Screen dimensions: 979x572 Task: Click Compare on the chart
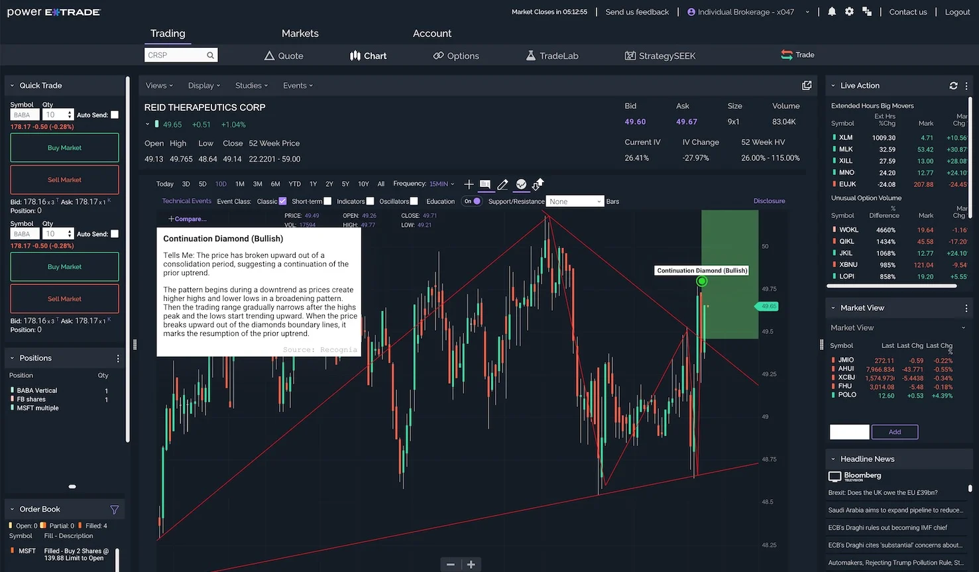pyautogui.click(x=188, y=219)
